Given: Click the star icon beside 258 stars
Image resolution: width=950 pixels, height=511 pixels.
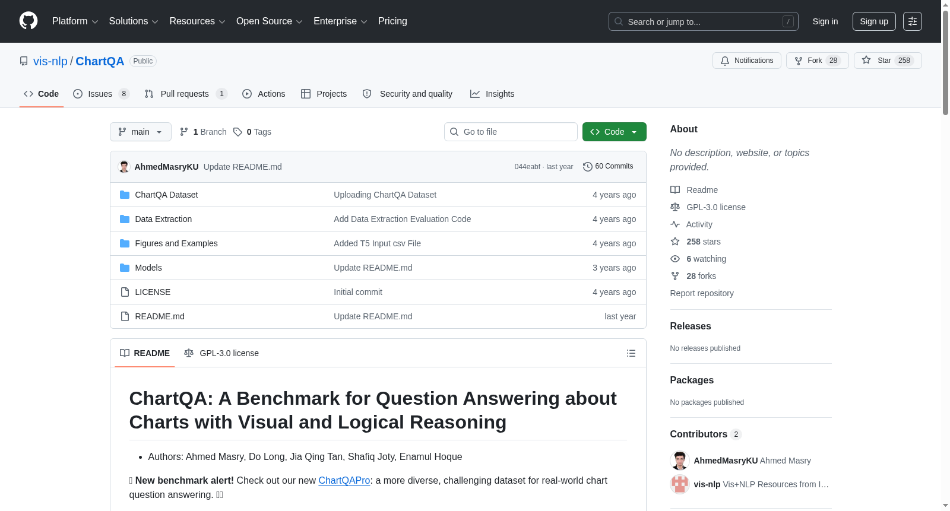Looking at the screenshot, I should tap(675, 242).
